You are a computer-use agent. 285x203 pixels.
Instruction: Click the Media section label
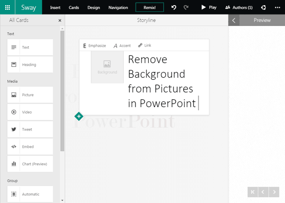click(12, 81)
